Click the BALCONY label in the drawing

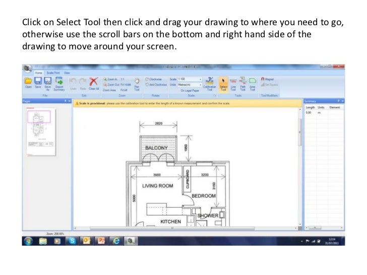click(x=156, y=148)
